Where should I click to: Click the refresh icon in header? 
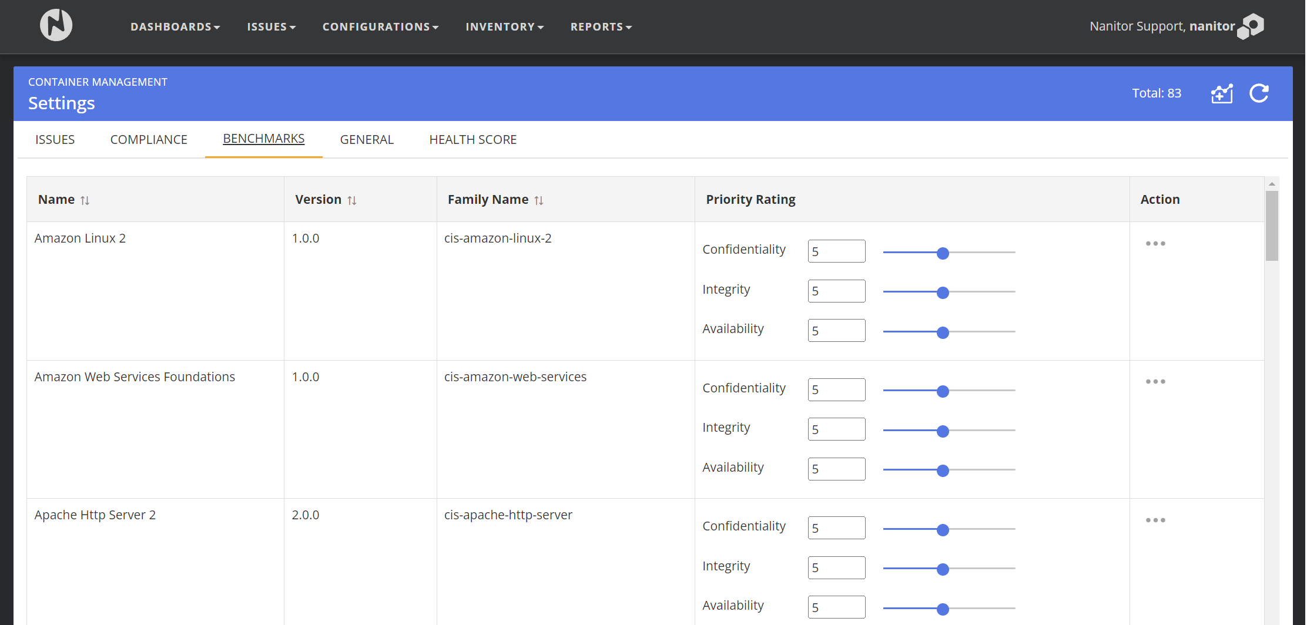(x=1259, y=93)
